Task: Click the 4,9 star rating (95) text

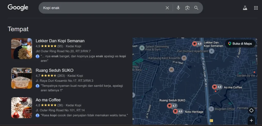Action: tap(49, 46)
